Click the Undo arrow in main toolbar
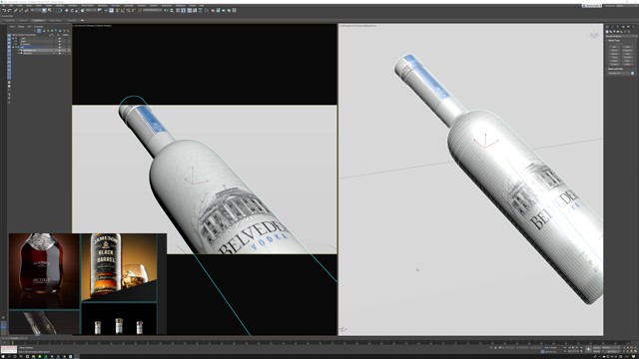Image resolution: width=639 pixels, height=359 pixels. (x=4, y=10)
